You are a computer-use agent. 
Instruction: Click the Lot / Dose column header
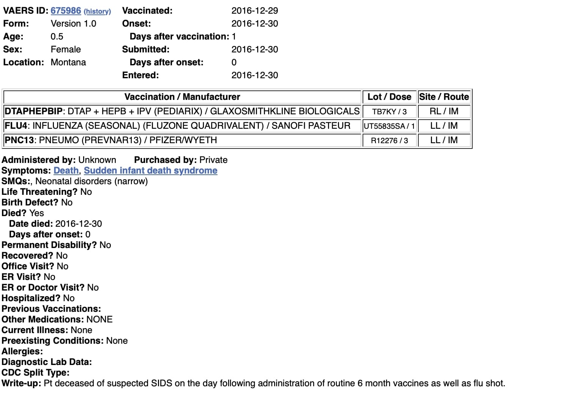click(389, 97)
